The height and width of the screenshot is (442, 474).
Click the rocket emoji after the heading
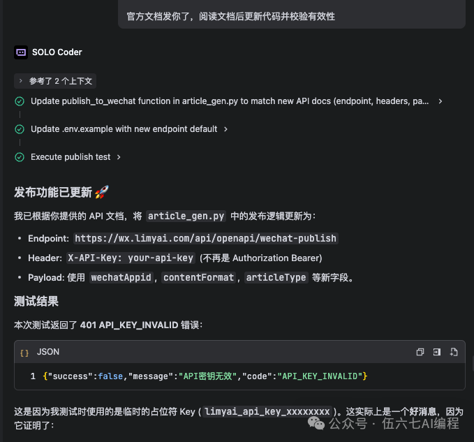102,192
